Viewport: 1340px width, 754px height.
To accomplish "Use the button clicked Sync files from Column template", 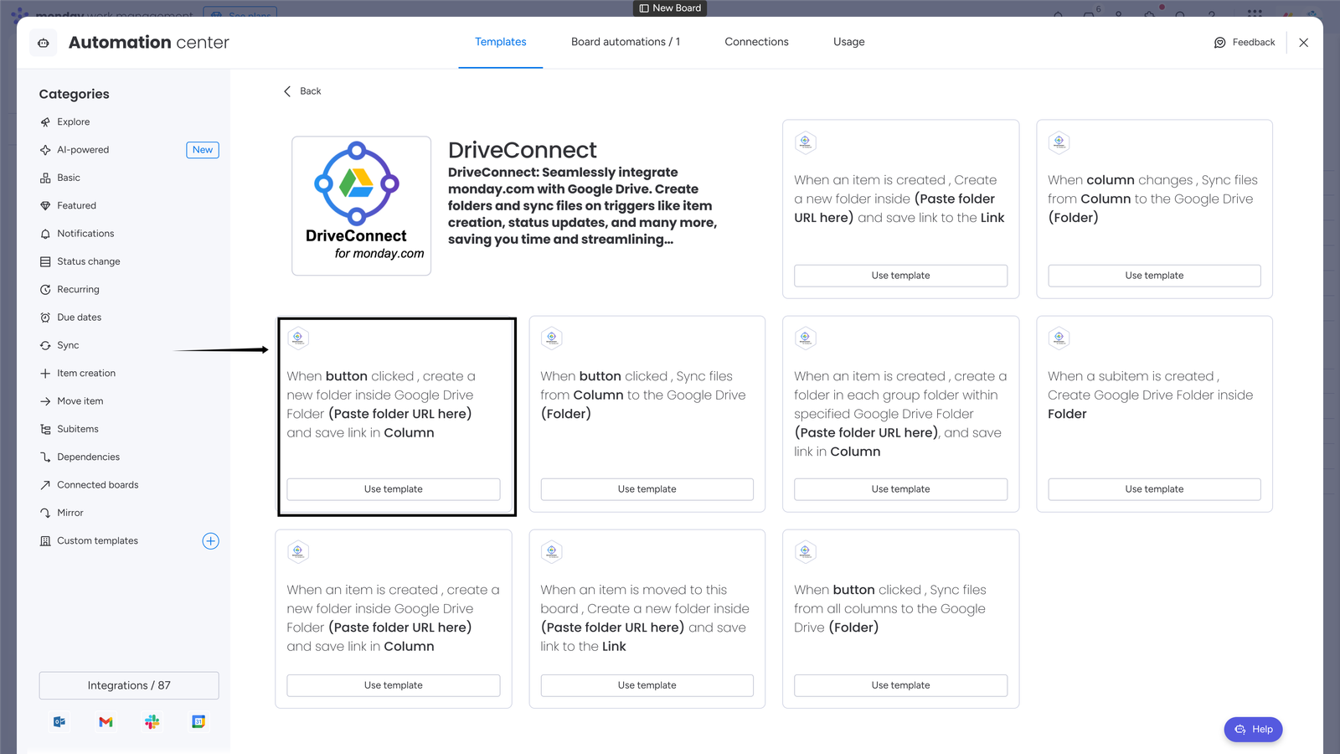I will 647,489.
